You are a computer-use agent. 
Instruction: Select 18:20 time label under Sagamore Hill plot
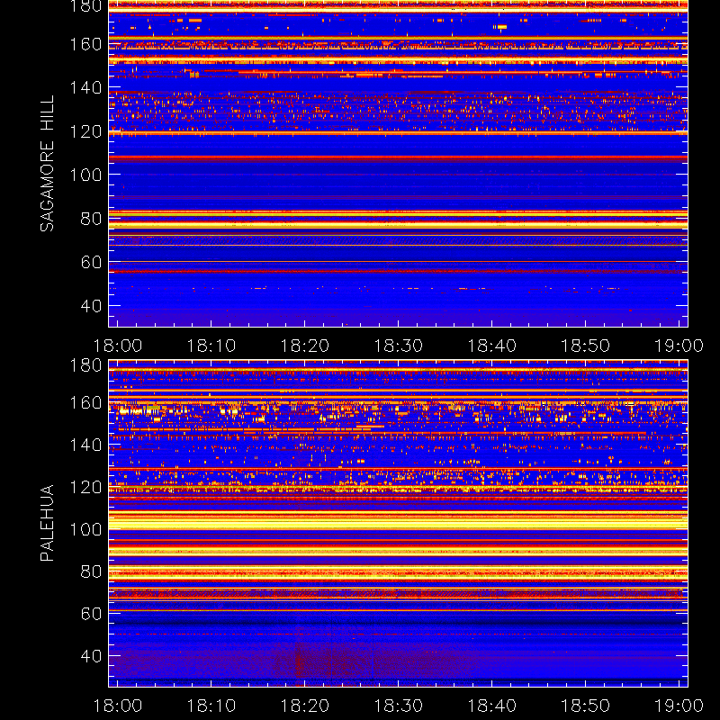pos(305,346)
